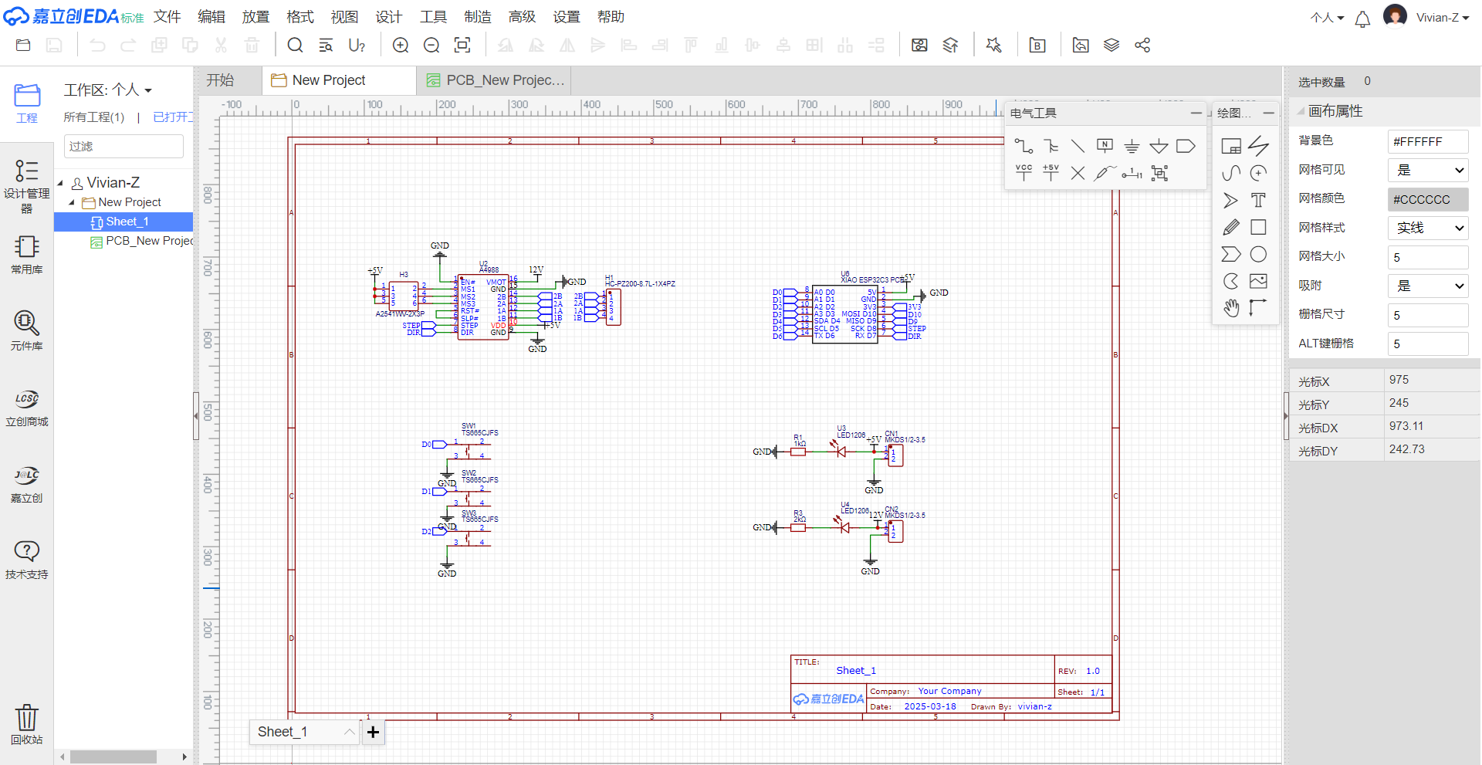Select the Canvas Origin tool

pyautogui.click(x=1258, y=308)
